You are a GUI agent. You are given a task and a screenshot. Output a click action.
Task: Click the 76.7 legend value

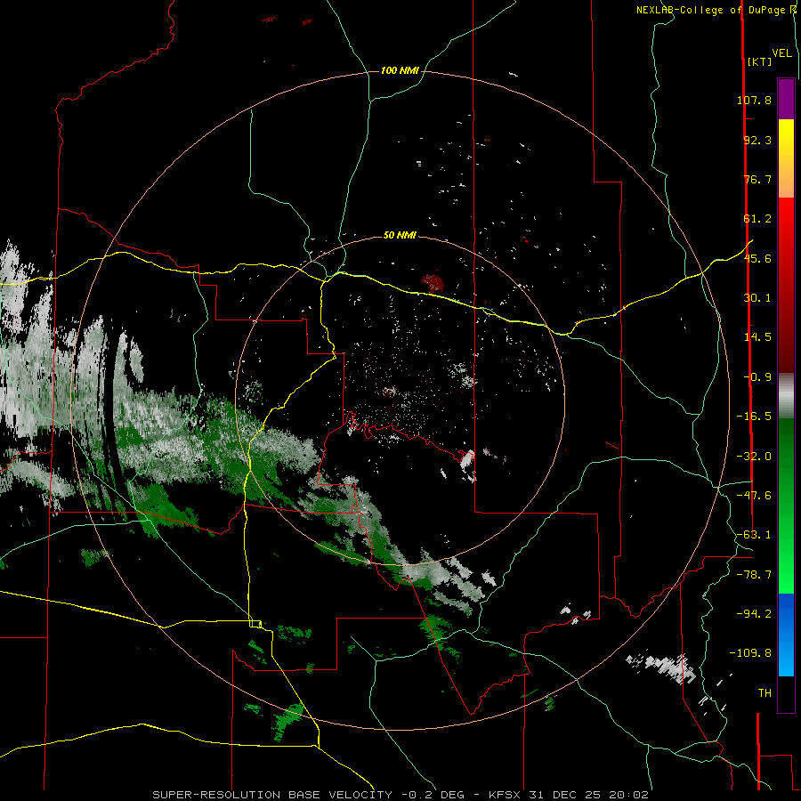[757, 179]
